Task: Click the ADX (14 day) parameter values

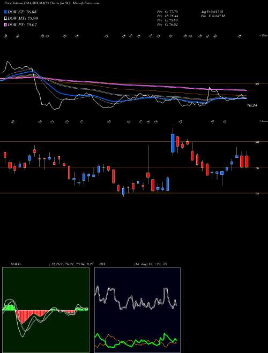Action: (x=150, y=264)
